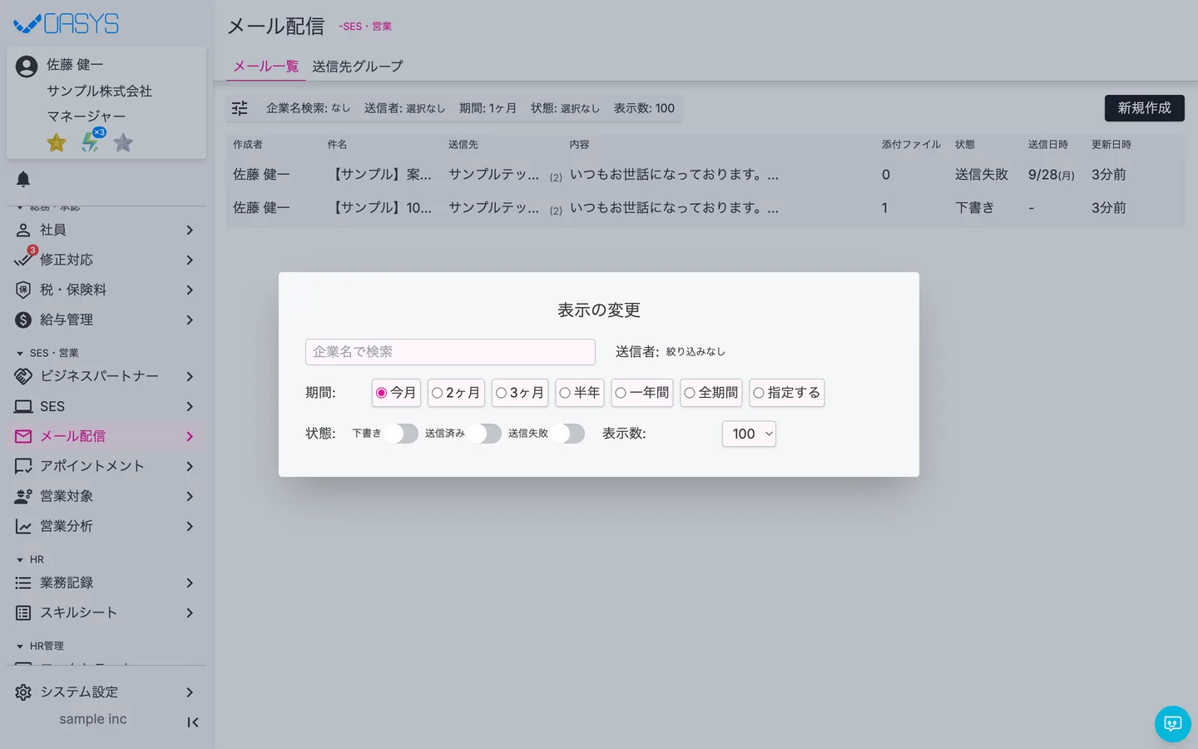
Task: Click the grey star badge icon
Action: pos(123,143)
